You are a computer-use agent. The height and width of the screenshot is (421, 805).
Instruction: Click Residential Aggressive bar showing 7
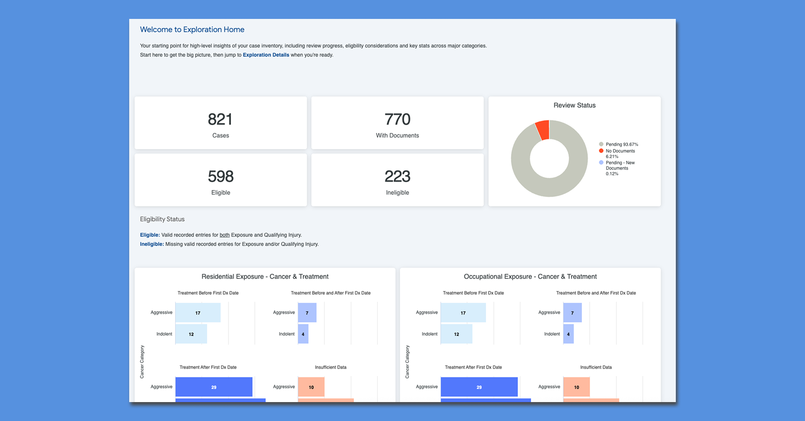pyautogui.click(x=307, y=313)
